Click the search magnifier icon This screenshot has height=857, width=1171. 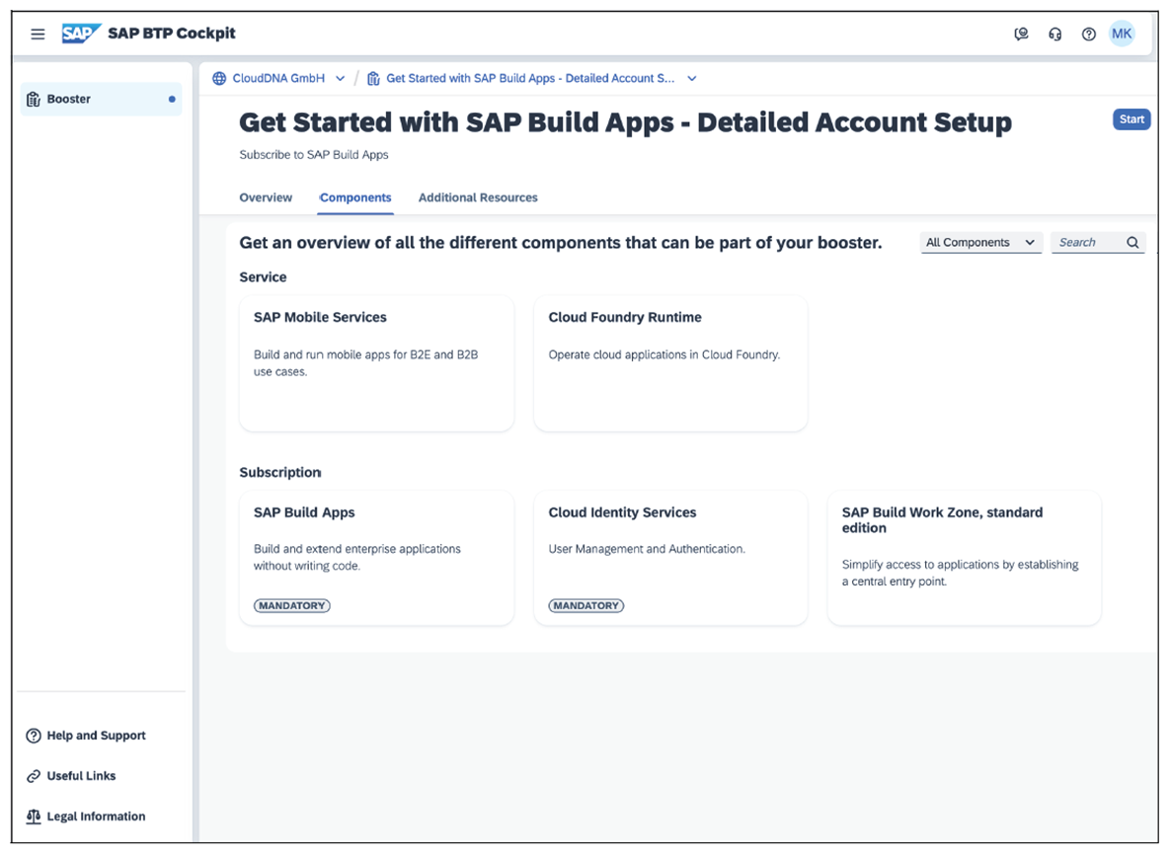coord(1133,242)
